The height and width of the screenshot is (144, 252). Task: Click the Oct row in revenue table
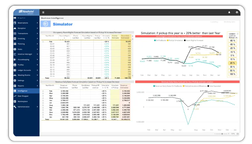86,110
